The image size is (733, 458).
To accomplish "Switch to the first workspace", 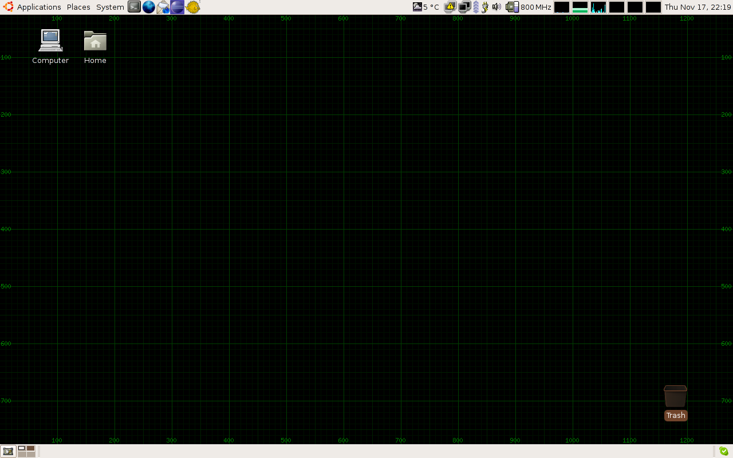I will pos(22,448).
